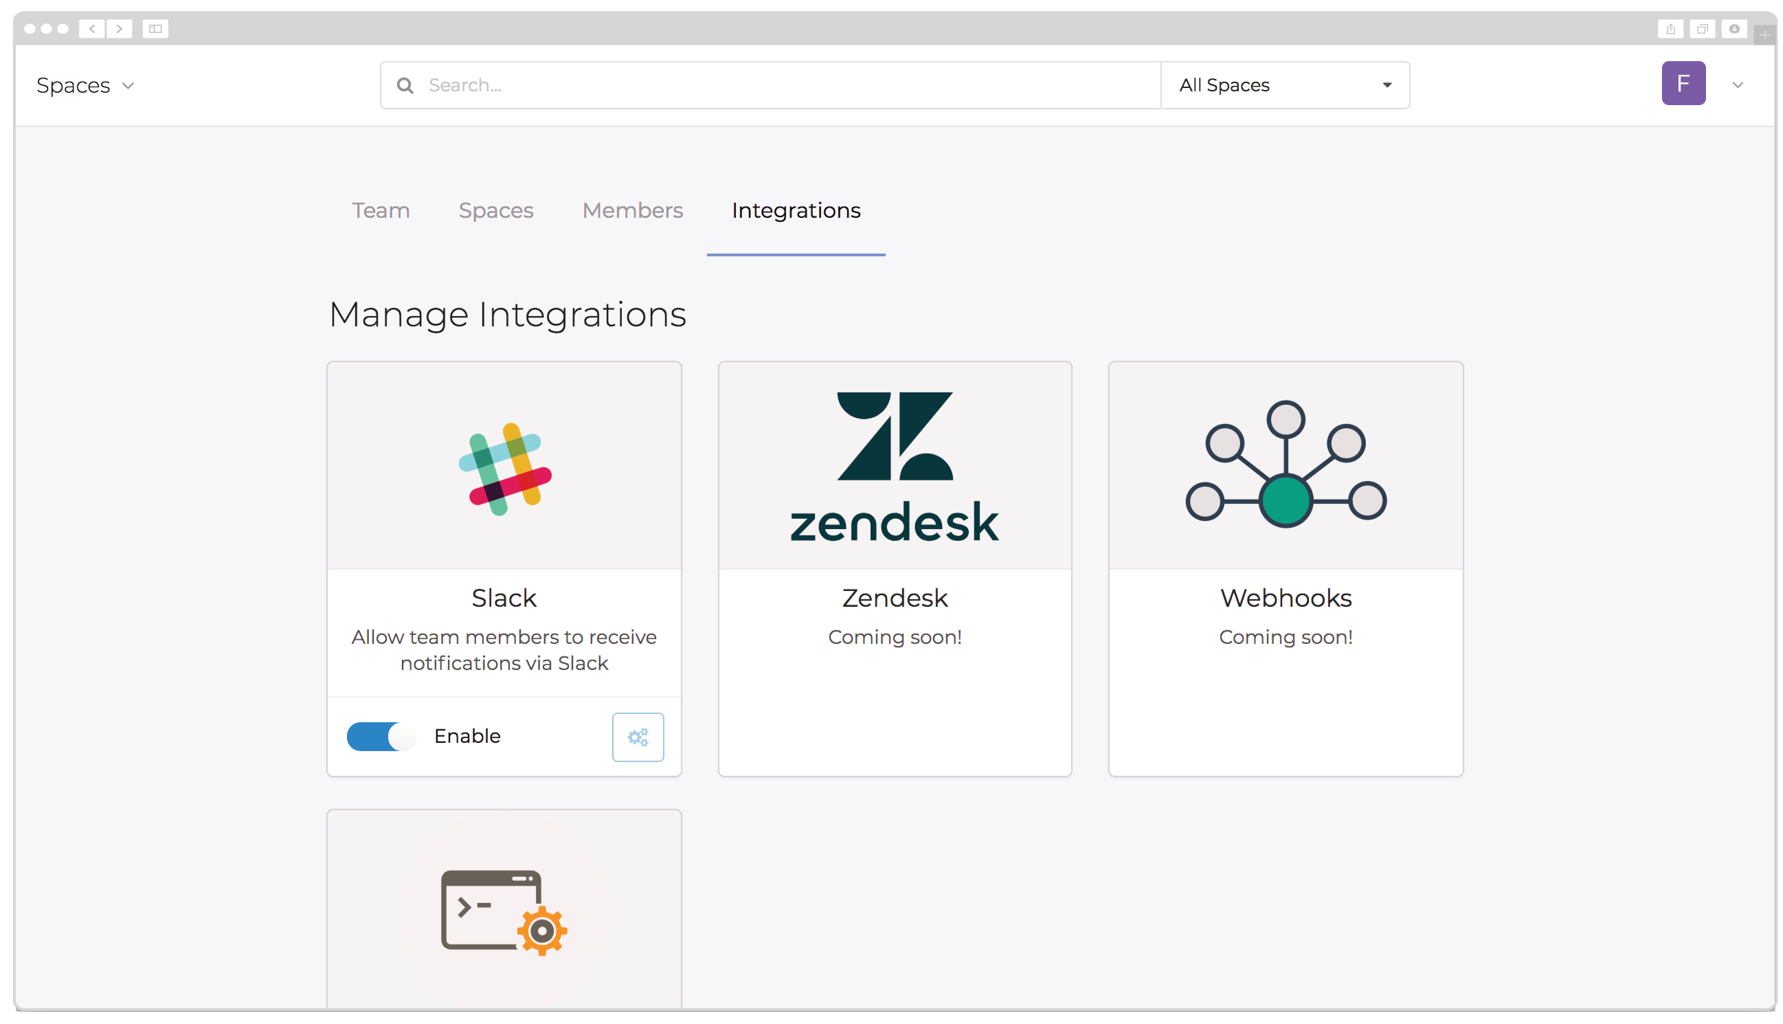Select the Integrations tab
This screenshot has width=1783, height=1024.
795,210
